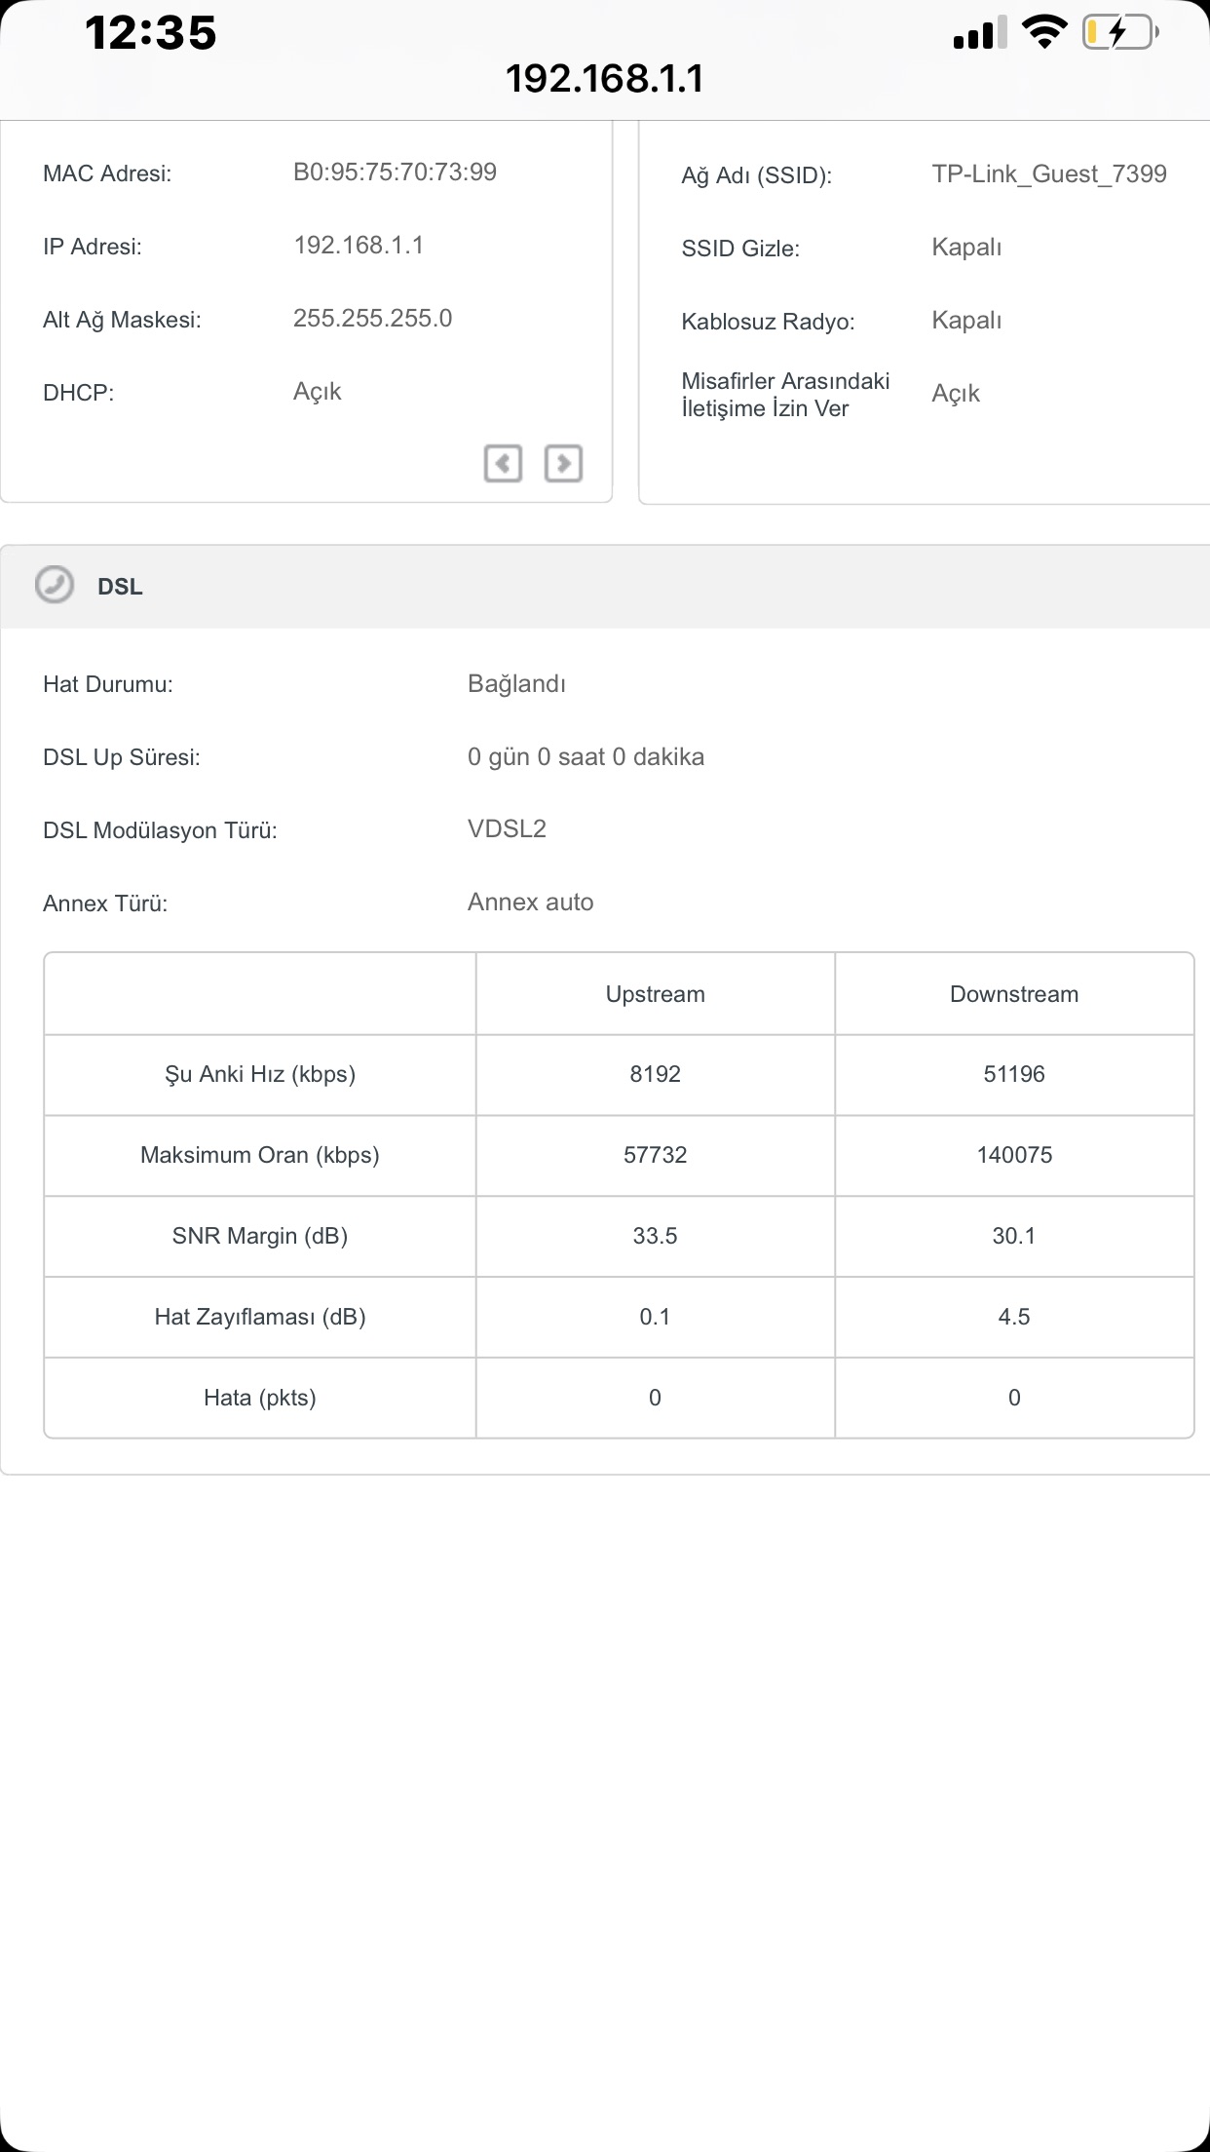Click the SNR Margin (dB) row label
This screenshot has height=2152, width=1210.
coord(260,1236)
